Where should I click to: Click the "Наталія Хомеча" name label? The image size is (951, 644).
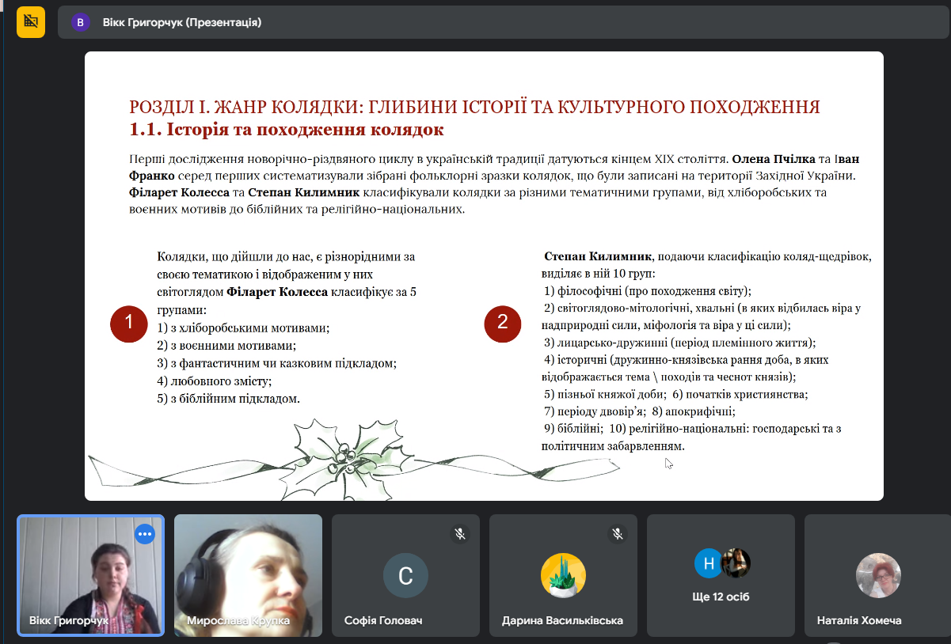(x=859, y=621)
